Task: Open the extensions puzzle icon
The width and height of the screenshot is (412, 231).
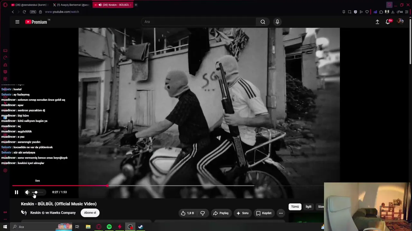Action: [381, 12]
